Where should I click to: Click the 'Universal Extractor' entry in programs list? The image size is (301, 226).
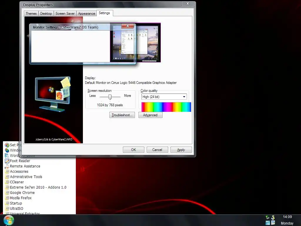[25, 213]
